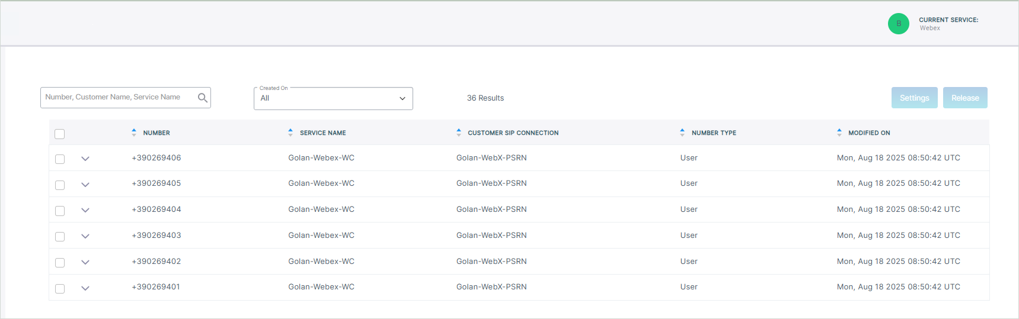Sort by Customer SIP Connection arrows
The image size is (1019, 319).
tap(459, 133)
